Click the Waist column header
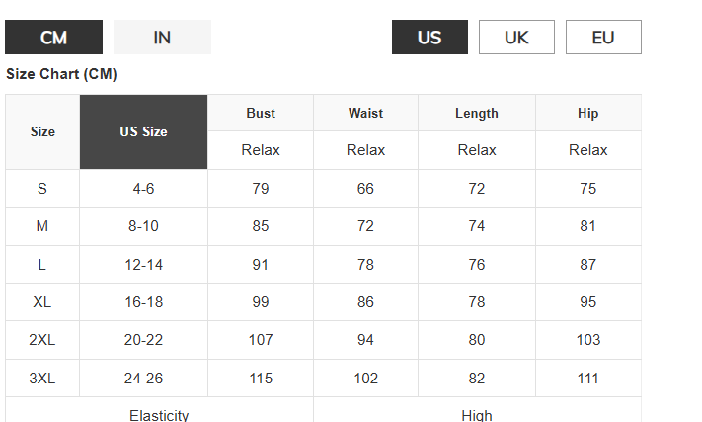Image resolution: width=702 pixels, height=422 pixels. pyautogui.click(x=365, y=113)
